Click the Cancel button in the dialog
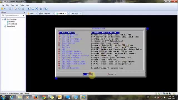The height and width of the screenshot is (100, 178). click(x=111, y=74)
